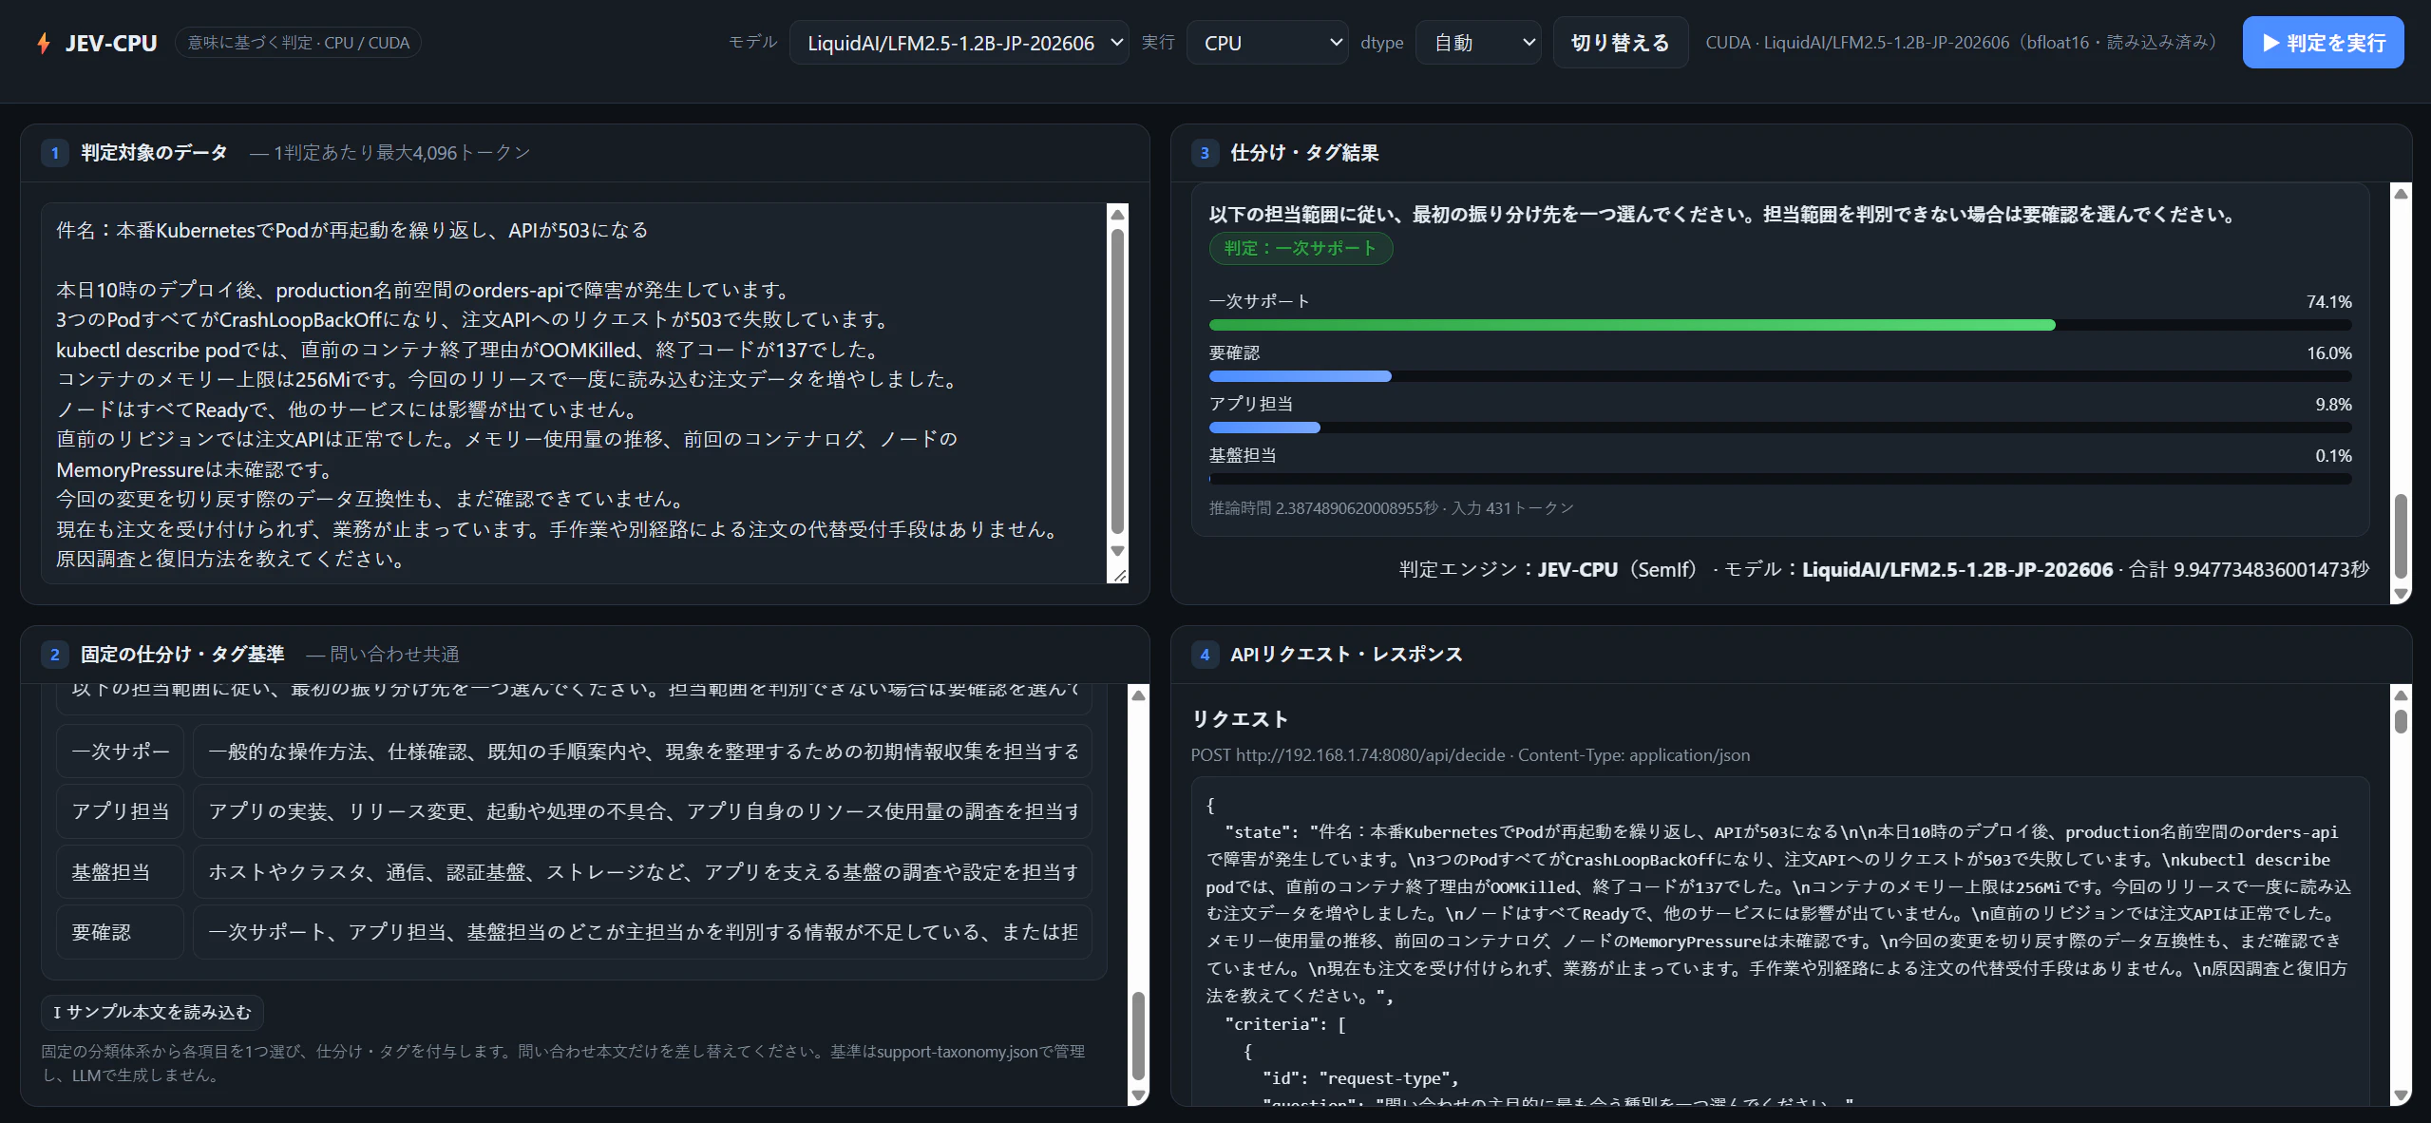Click the results panel scrollbar up arrow

click(2401, 194)
